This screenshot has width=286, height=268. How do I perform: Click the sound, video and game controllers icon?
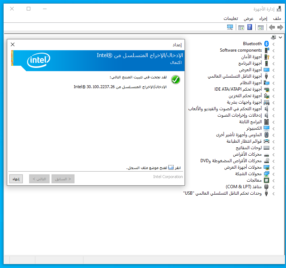pyautogui.click(x=266, y=109)
